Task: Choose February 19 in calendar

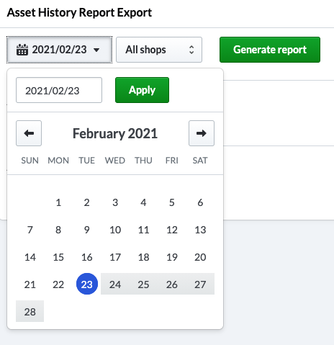Action: 172,257
